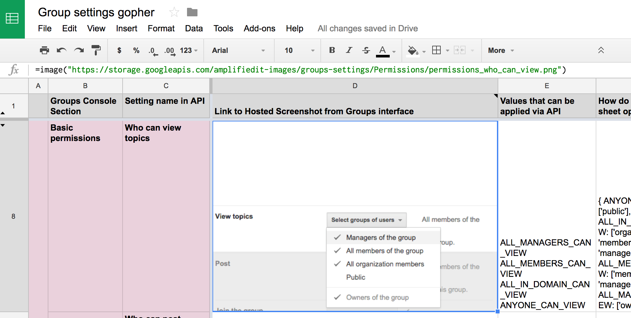
Task: Open the Data menu
Action: tap(194, 28)
